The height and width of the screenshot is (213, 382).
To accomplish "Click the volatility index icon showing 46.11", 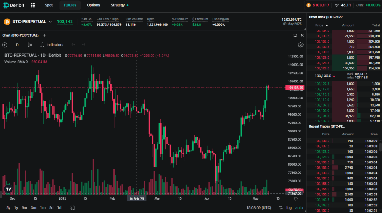I will click(x=337, y=5).
